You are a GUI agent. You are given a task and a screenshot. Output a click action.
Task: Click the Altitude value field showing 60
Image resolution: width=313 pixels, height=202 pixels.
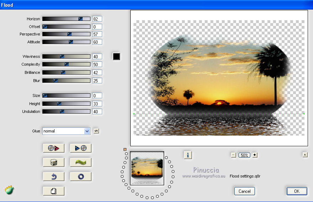pos(97,42)
